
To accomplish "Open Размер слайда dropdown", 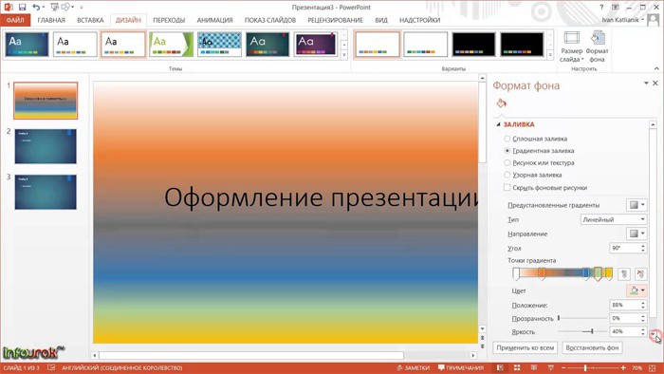I will pos(572,47).
